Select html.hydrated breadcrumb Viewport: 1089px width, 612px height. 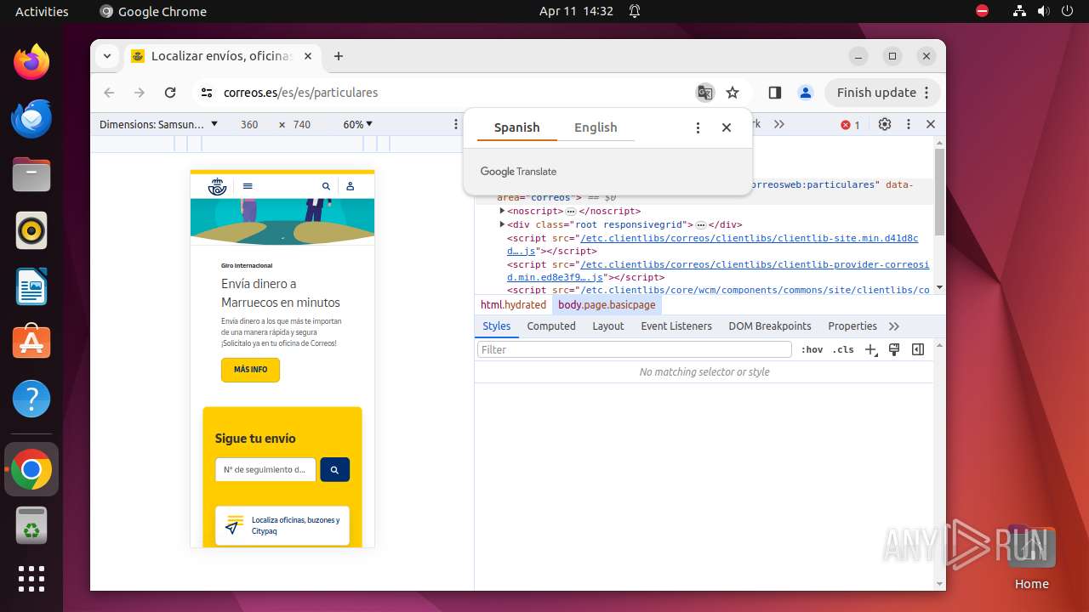[513, 305]
